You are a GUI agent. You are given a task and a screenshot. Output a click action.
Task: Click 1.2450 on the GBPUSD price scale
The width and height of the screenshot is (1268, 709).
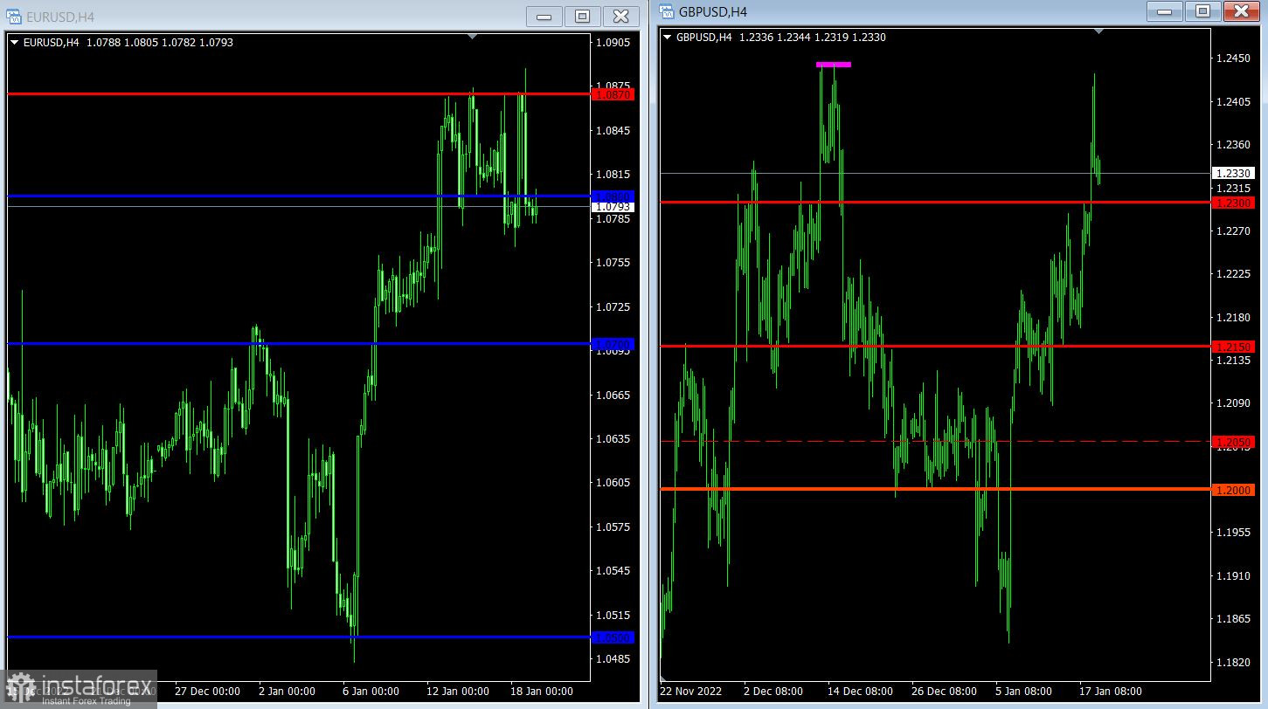[1233, 59]
